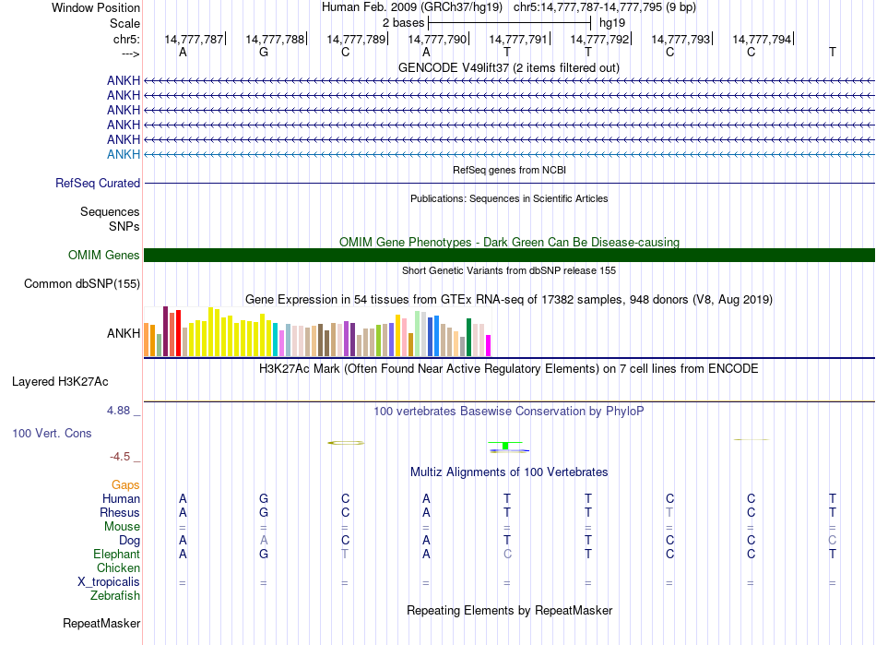Click the Common dbSNP(155) track label

pos(82,284)
